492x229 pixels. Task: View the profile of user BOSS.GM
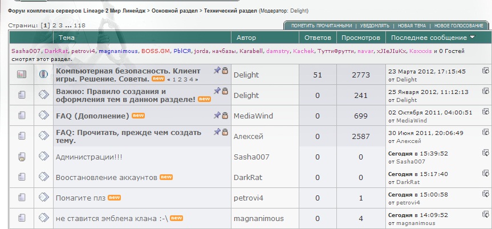pos(156,51)
